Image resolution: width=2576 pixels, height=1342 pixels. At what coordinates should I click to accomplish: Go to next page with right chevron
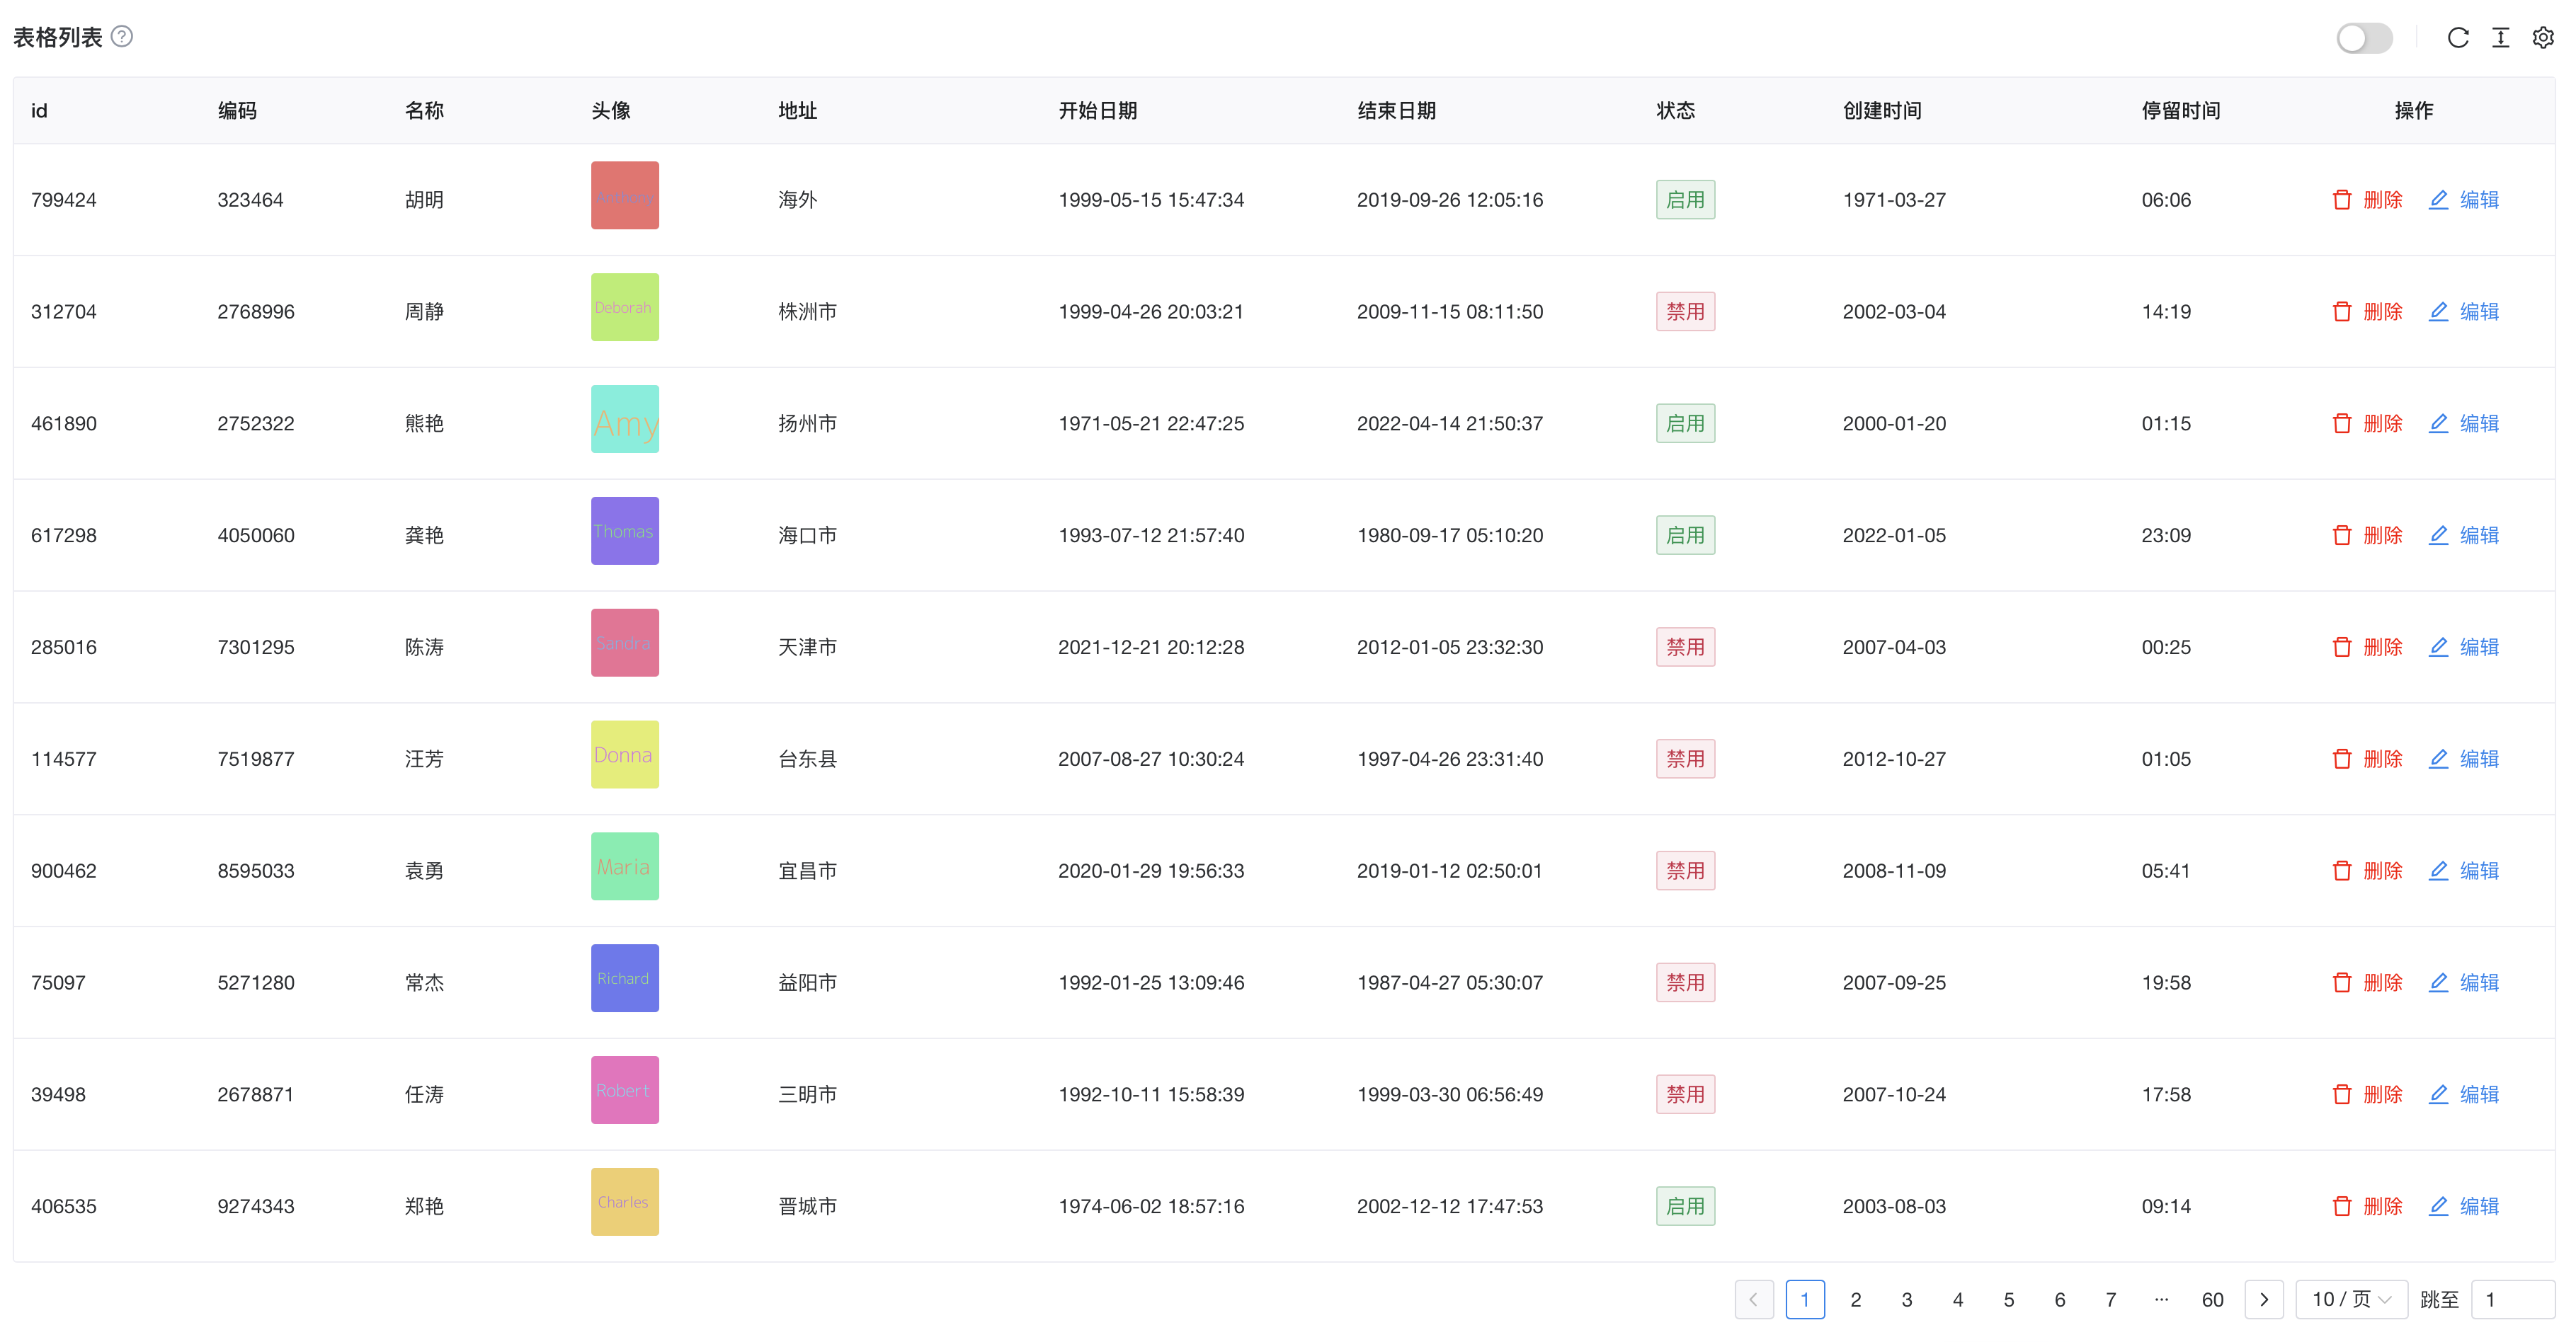pos(2264,1299)
